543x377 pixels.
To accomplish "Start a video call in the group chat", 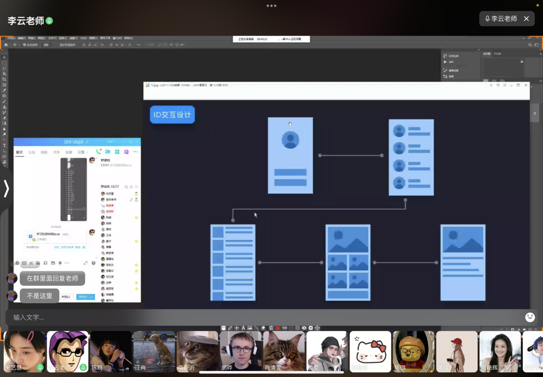I will click(108, 152).
